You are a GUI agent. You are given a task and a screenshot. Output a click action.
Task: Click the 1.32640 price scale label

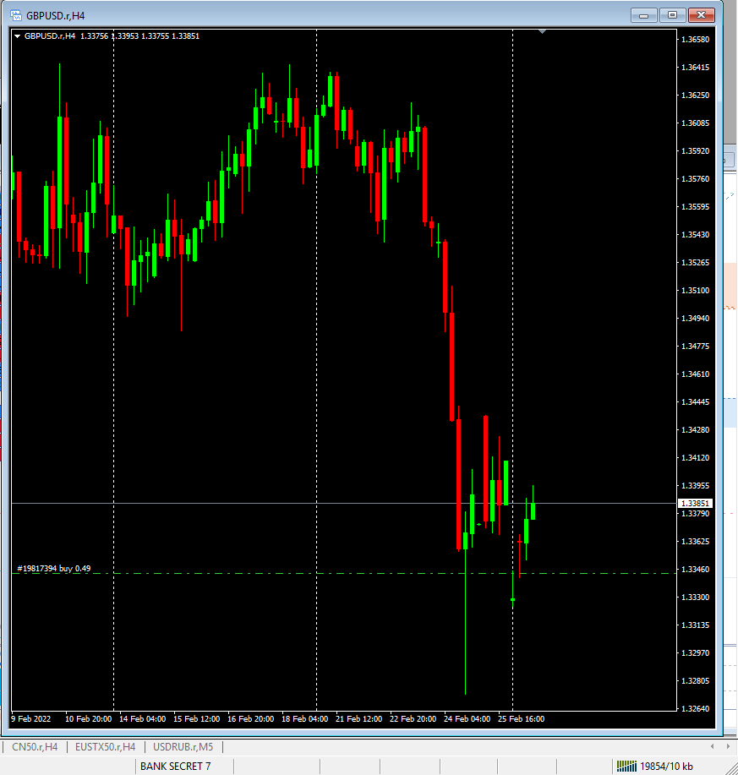[x=695, y=709]
